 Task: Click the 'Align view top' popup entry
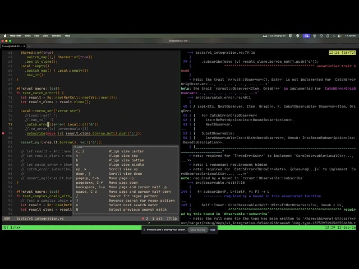tap(123, 156)
